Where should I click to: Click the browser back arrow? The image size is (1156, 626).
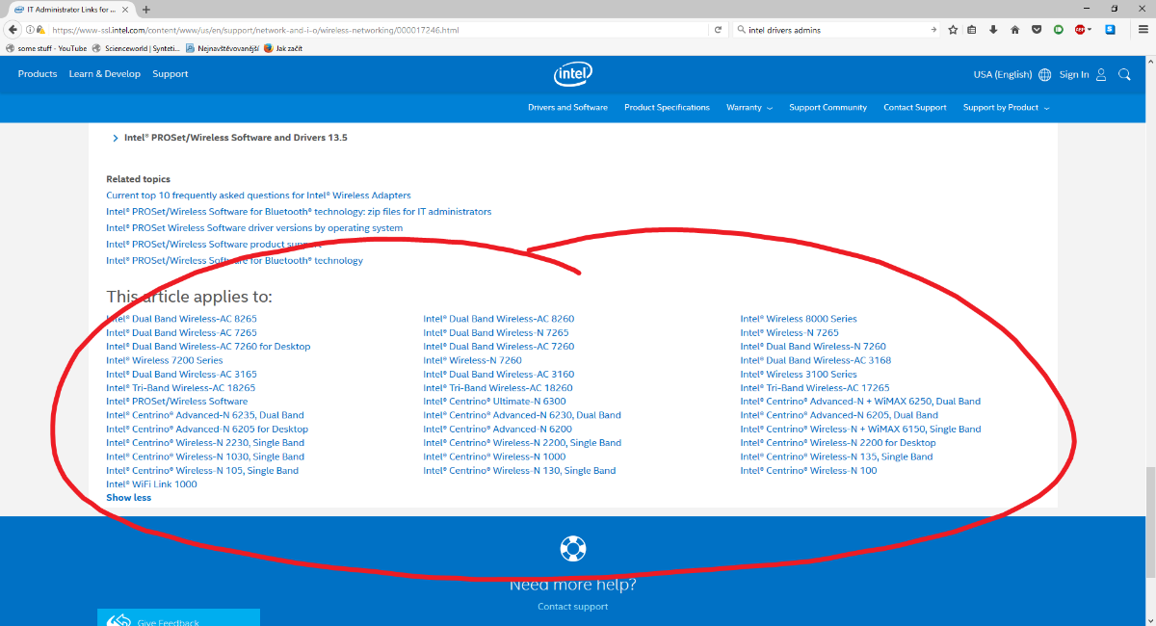point(13,30)
